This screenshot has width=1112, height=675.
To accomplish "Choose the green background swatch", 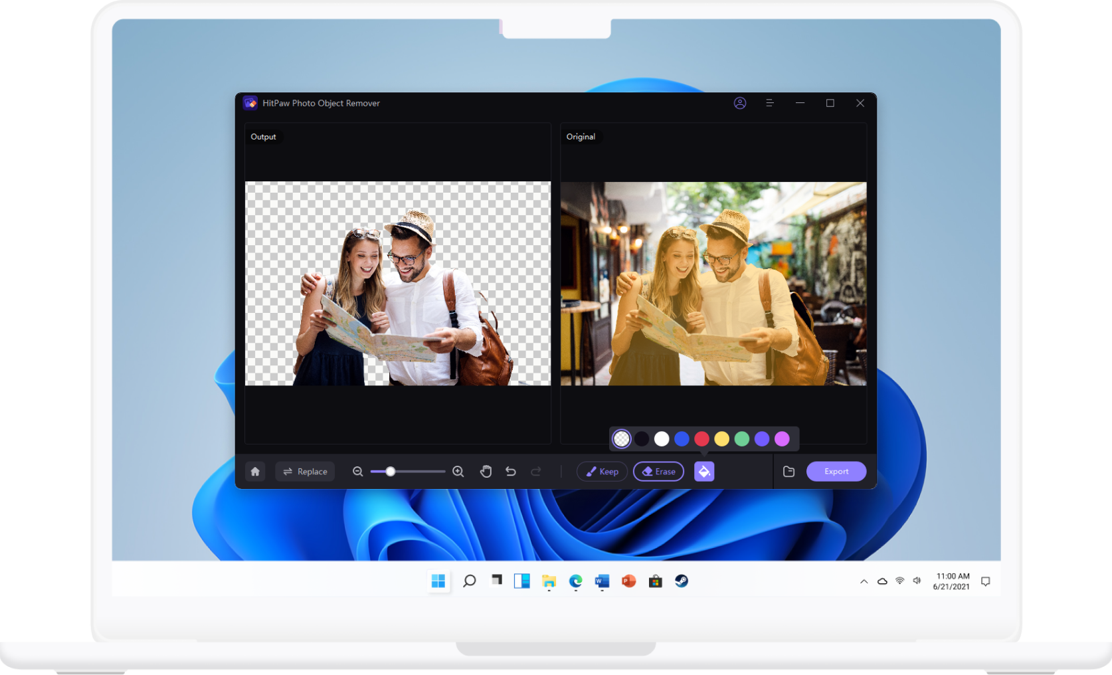I will click(x=742, y=438).
